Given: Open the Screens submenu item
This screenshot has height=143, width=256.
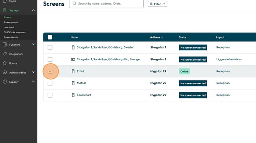Looking at the screenshot, I should point(8,17).
